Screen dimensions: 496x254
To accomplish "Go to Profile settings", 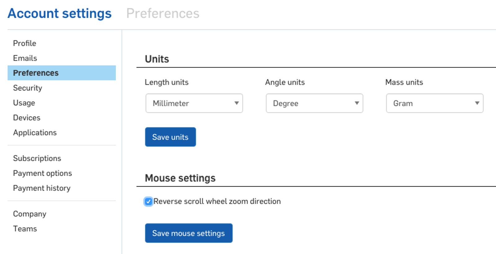I will pyautogui.click(x=24, y=43).
